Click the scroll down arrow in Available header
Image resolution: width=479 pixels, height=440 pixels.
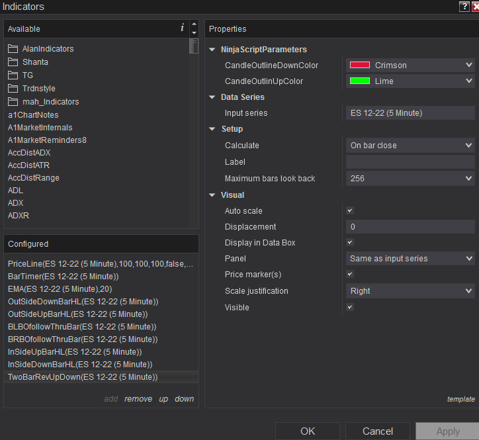(194, 32)
